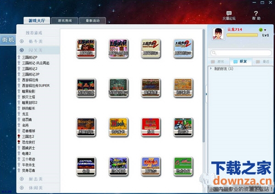This screenshot has height=194, width=275.
Task: Open the red 龙王 game tile
Action: [151, 127]
